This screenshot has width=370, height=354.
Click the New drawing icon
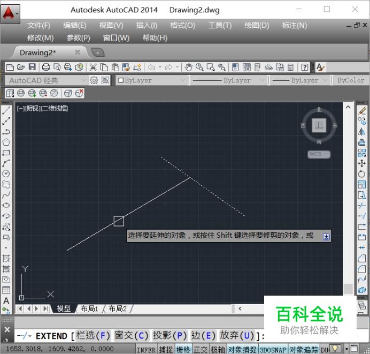click(x=10, y=67)
